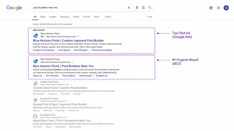
Task: Open Services sitelink under Crystal Clear Pools
Action: point(65,94)
